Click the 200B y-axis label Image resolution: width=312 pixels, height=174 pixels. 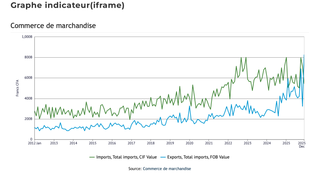click(x=29, y=119)
